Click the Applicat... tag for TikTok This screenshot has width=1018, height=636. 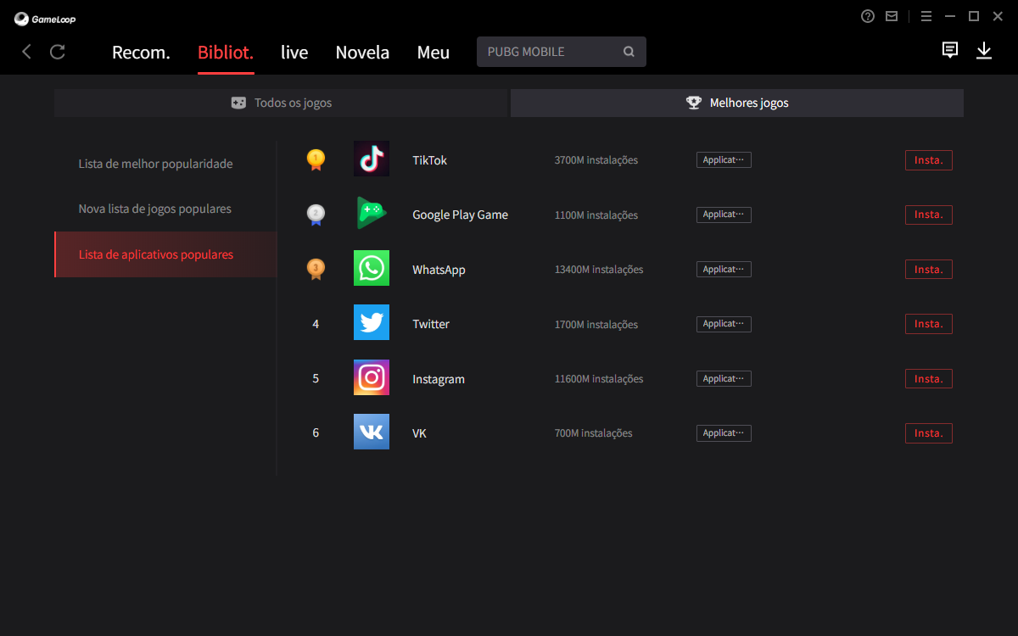point(724,159)
